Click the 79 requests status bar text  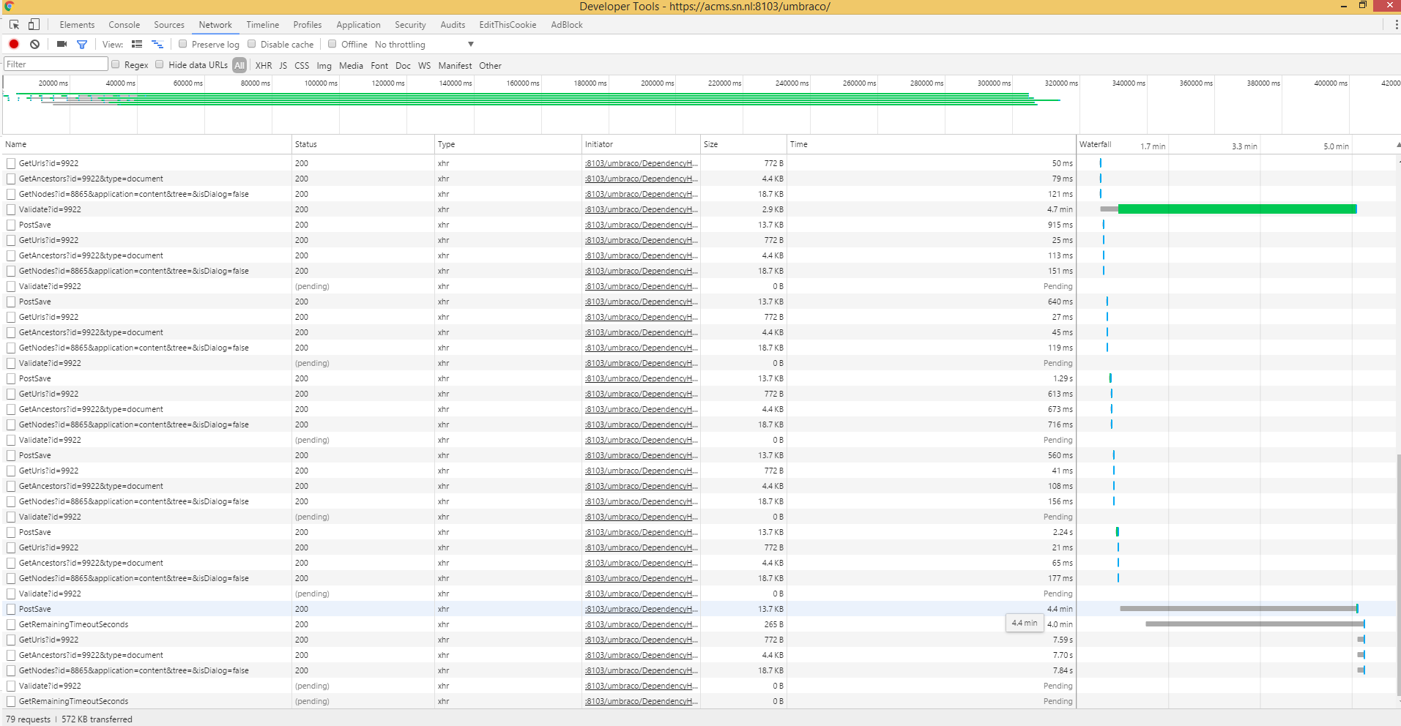[28, 719]
